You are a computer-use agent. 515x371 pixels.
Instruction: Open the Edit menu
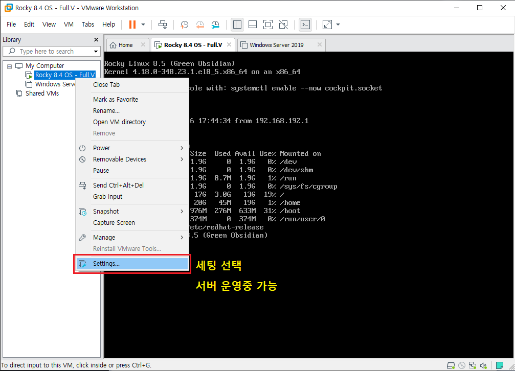point(29,25)
